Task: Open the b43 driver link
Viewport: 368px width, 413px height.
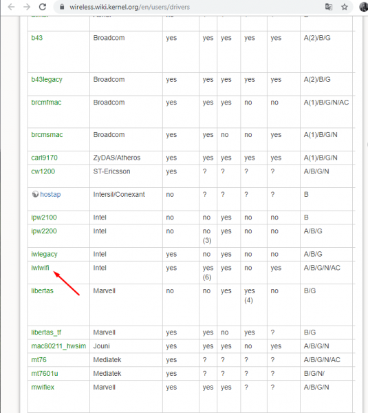Action: (37, 38)
